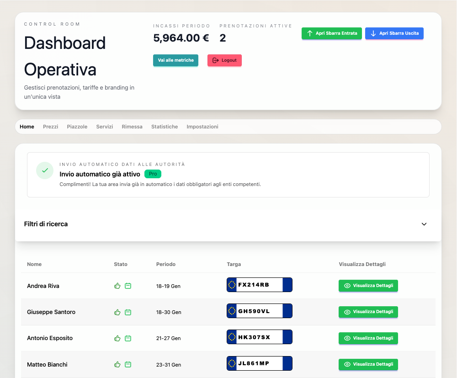Select the Rimessa tab

tap(132, 127)
